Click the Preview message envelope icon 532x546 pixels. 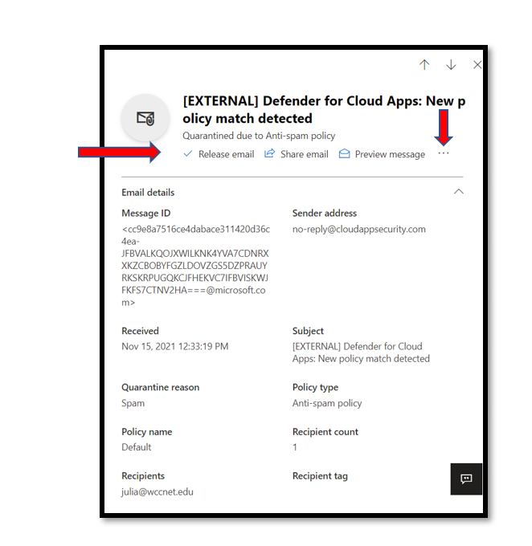344,153
